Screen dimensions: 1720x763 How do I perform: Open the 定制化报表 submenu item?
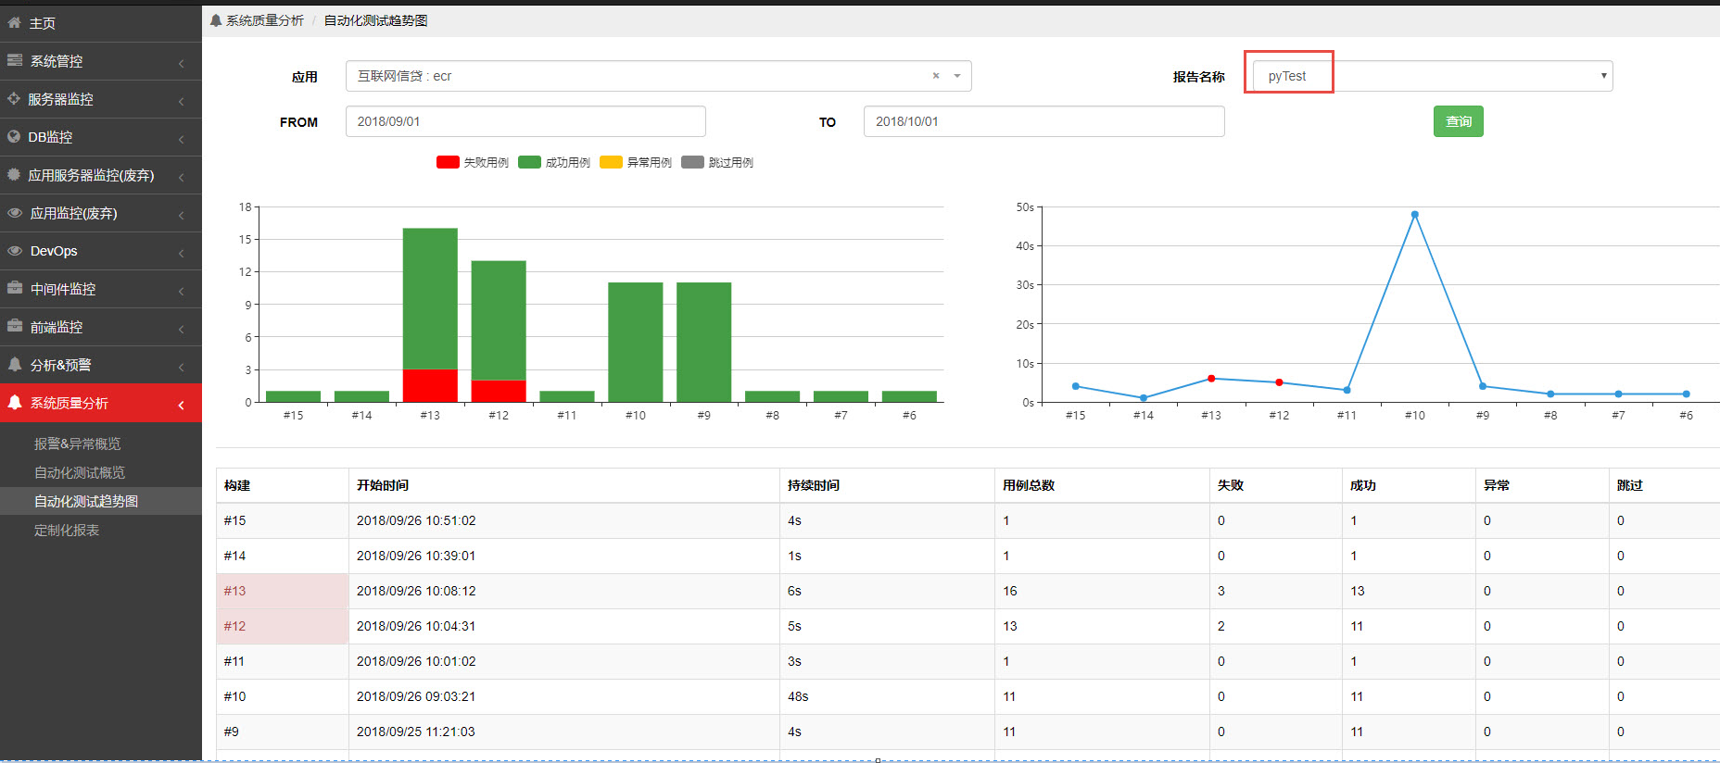[67, 530]
